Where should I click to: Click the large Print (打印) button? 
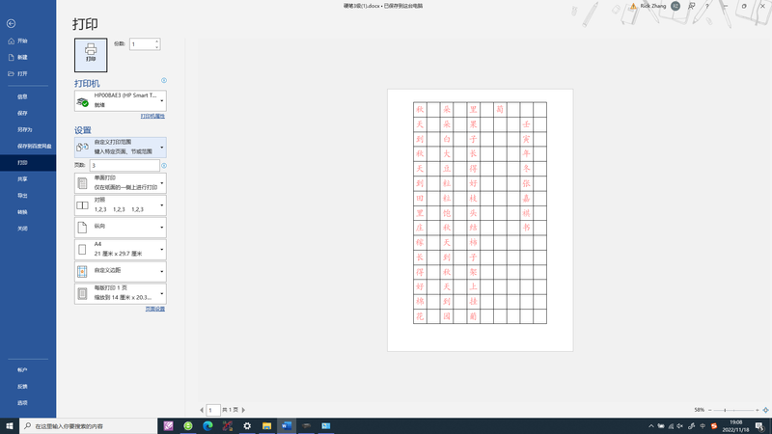click(x=91, y=55)
